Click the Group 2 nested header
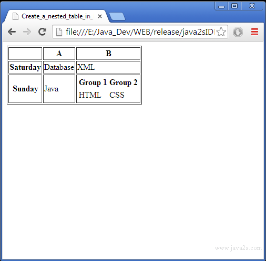Viewport: 266px width, 261px height. [x=124, y=82]
